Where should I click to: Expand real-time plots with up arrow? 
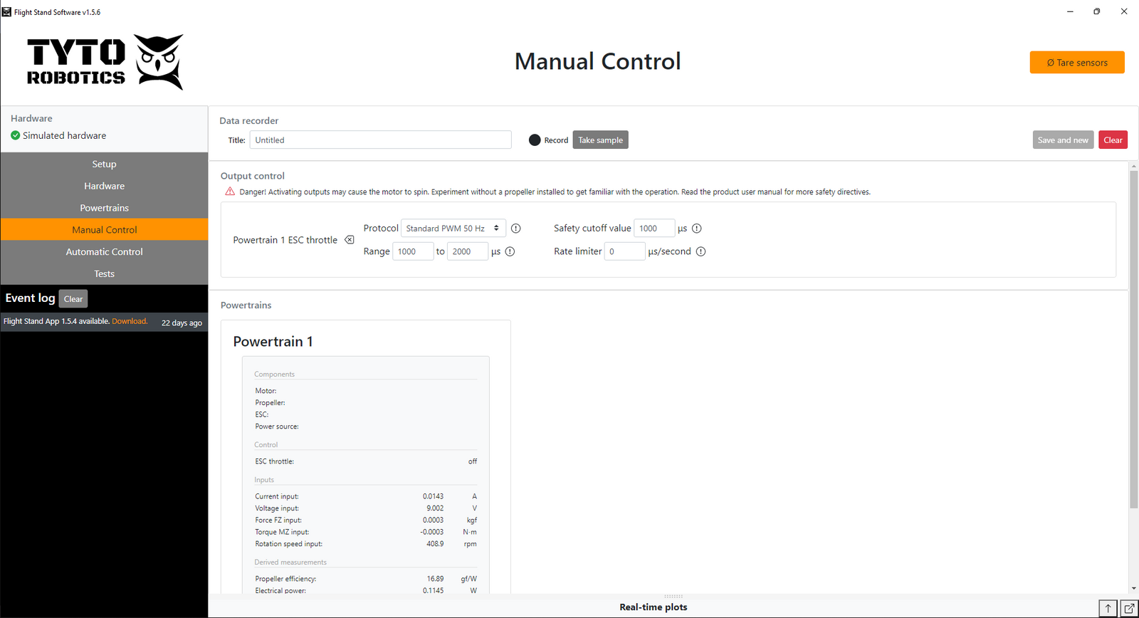[x=1108, y=608]
